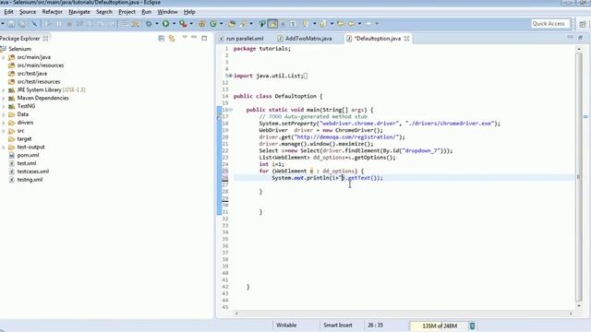Expand the test-output folder
591x332 pixels.
point(4,148)
